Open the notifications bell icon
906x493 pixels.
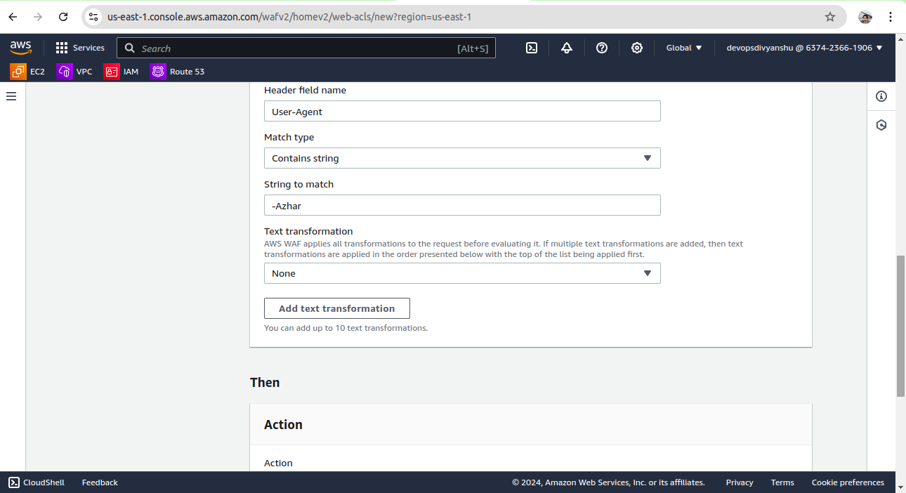(x=567, y=48)
